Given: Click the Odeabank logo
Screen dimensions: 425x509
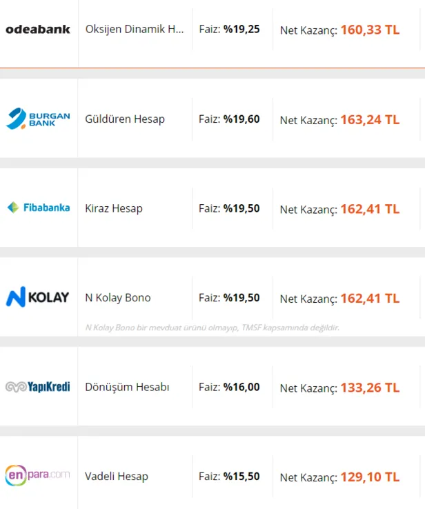Looking at the screenshot, I should coord(38,30).
